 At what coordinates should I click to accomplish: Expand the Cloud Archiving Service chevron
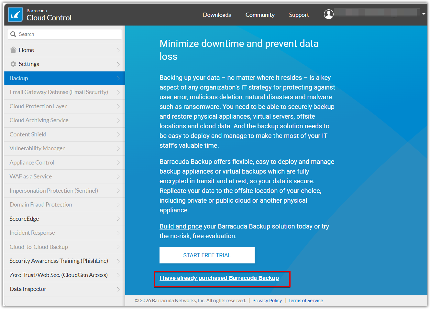(118, 120)
